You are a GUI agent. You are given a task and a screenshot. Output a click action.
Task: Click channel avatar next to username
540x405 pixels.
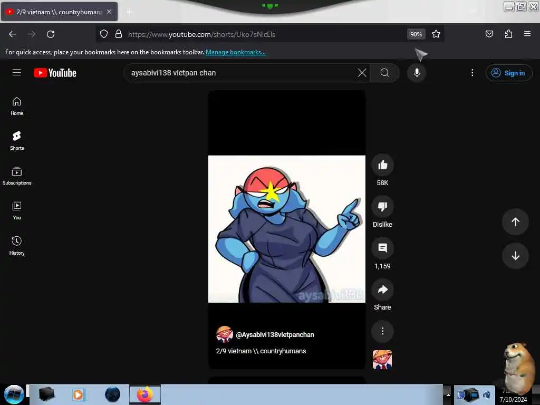coord(224,334)
